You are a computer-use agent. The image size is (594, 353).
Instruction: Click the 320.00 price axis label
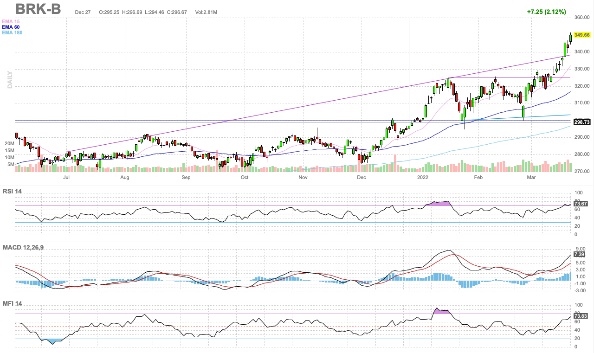(582, 86)
